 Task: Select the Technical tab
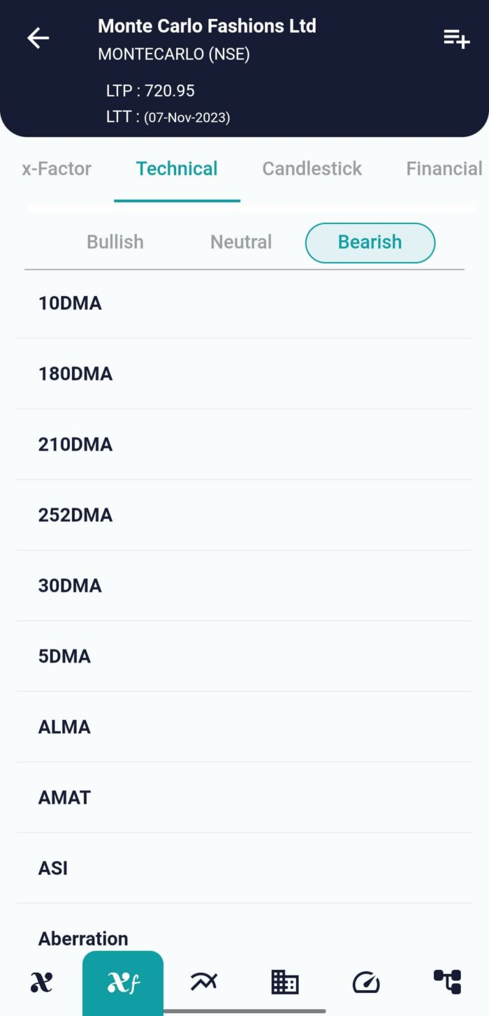tap(177, 169)
